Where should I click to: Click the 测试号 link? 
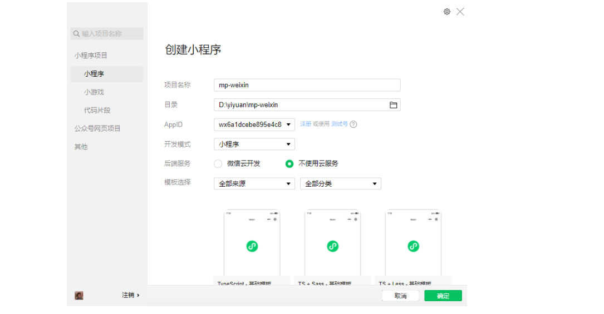pos(340,124)
